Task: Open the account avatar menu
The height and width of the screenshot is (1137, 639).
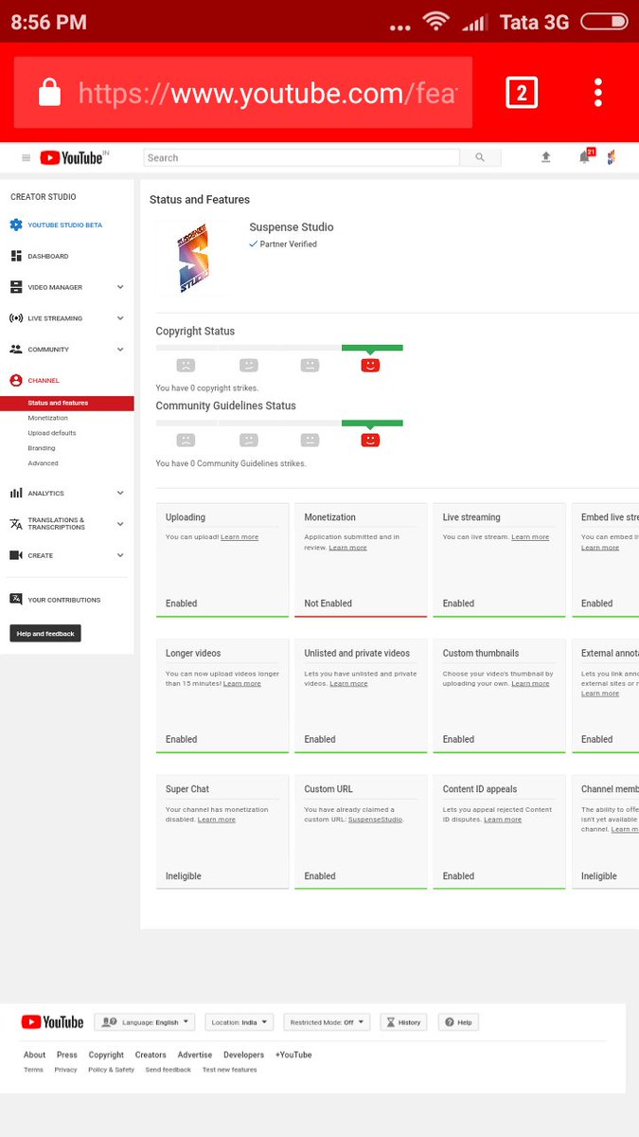Action: click(x=612, y=157)
